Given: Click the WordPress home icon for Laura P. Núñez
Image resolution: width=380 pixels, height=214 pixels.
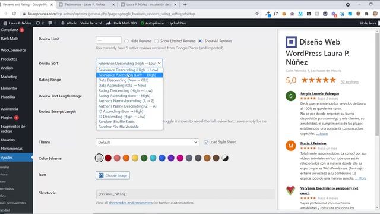Looking at the screenshot, I should click(x=5, y=23).
